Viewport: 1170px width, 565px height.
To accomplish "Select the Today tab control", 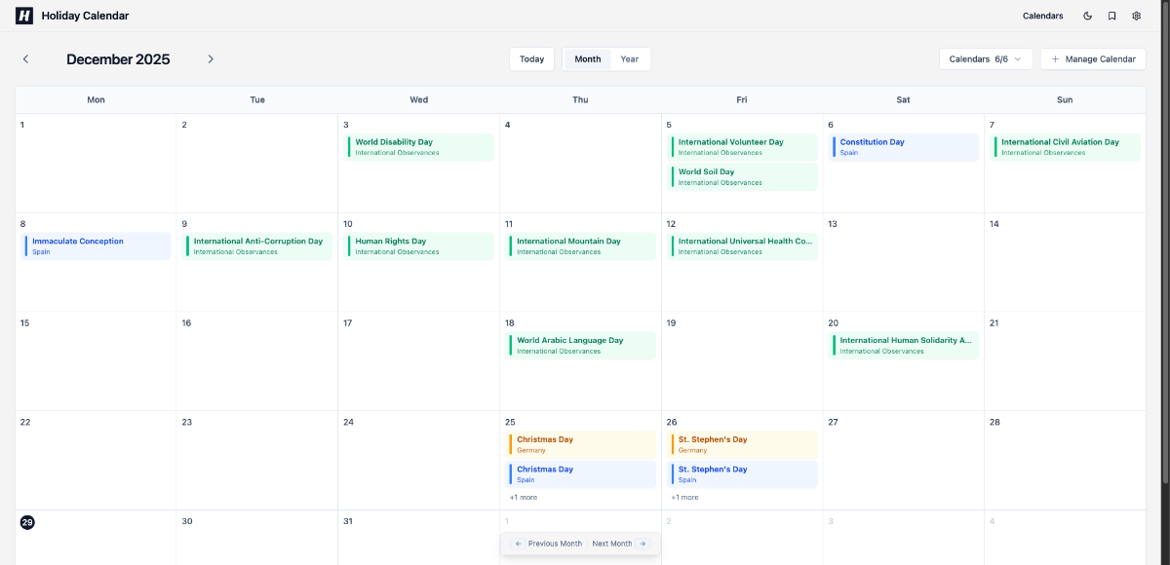I will coord(531,58).
